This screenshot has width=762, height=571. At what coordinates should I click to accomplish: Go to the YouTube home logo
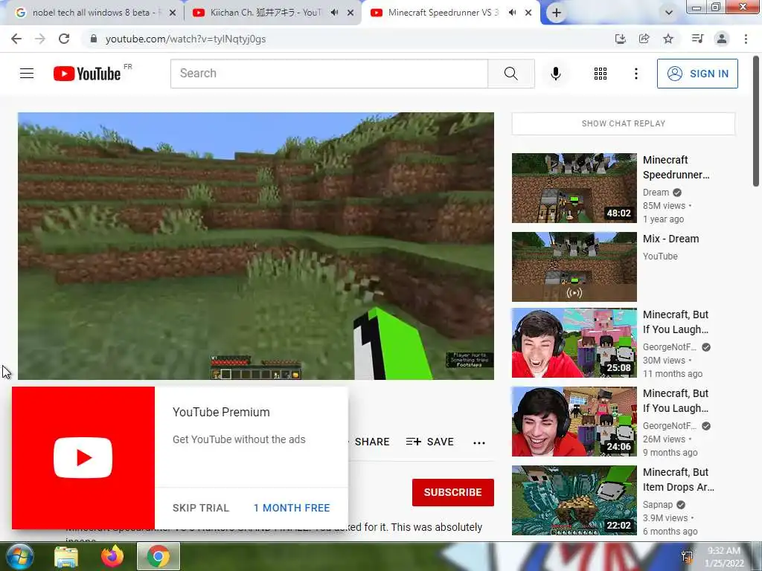tap(88, 74)
